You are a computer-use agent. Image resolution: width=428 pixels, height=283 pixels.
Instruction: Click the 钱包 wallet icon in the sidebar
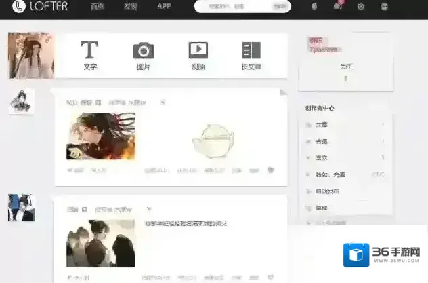(308, 175)
